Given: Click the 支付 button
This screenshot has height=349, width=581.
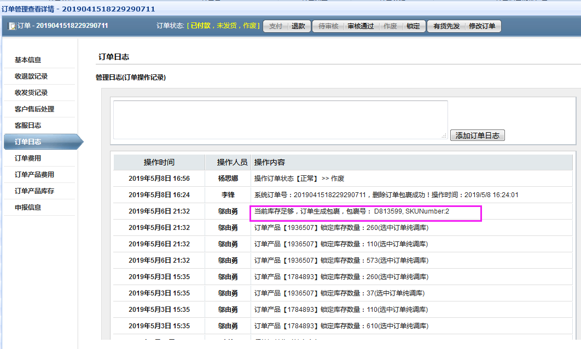Looking at the screenshot, I should (x=276, y=26).
